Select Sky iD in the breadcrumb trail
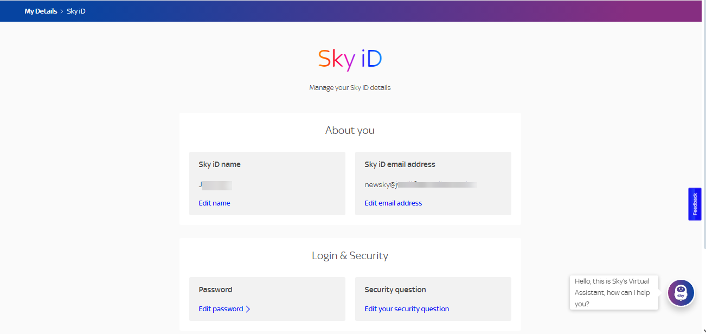Screen dimensions: 706x334 click(76, 11)
